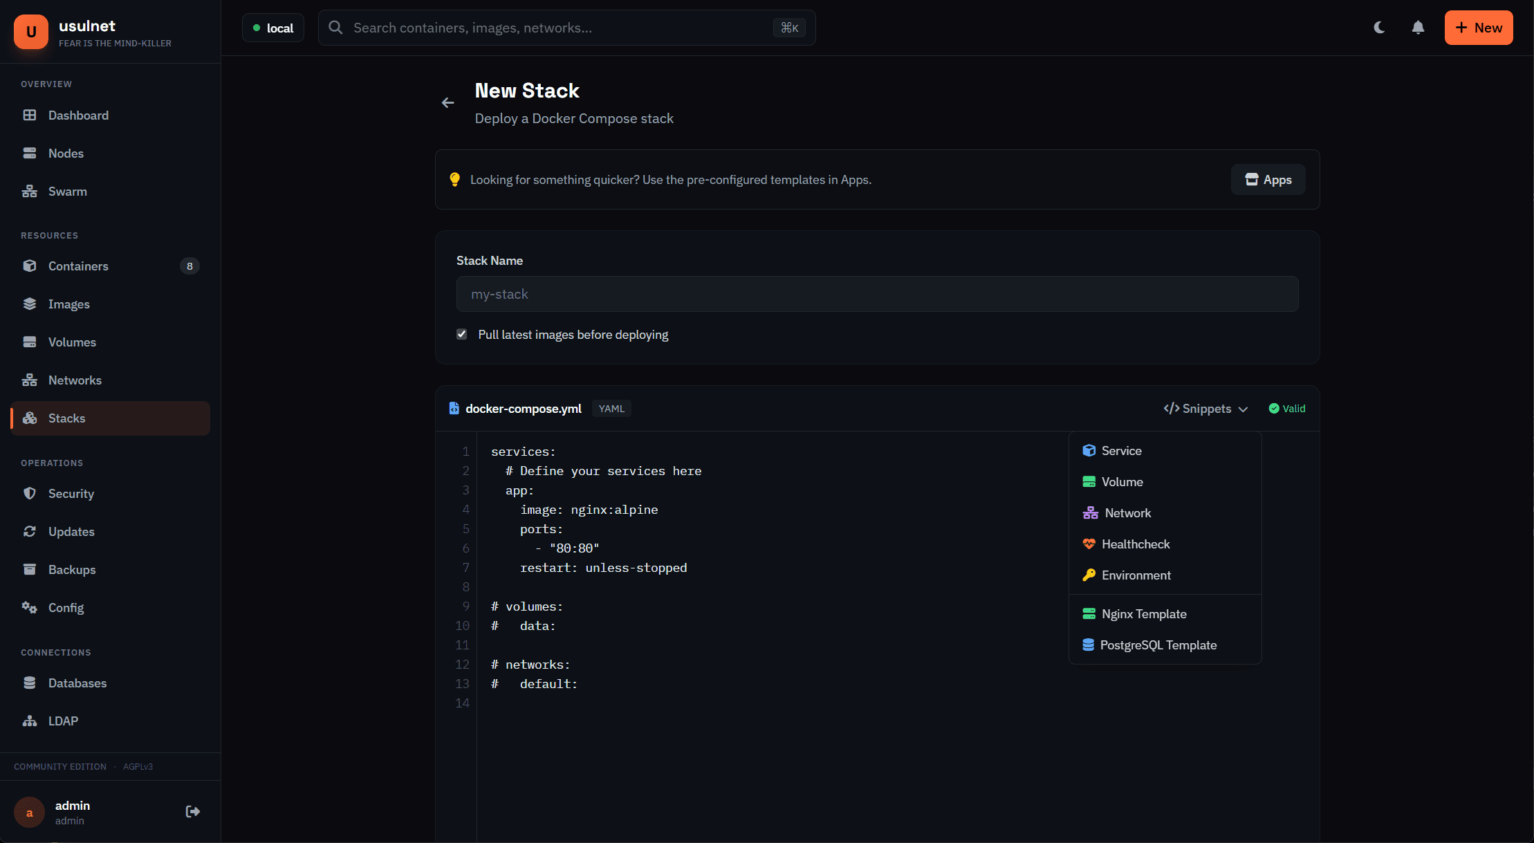Click the New button in top bar
The width and height of the screenshot is (1534, 843).
[x=1479, y=28]
